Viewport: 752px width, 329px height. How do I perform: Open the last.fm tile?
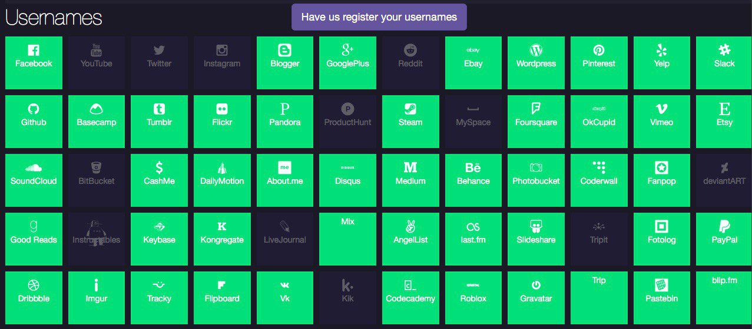click(473, 239)
